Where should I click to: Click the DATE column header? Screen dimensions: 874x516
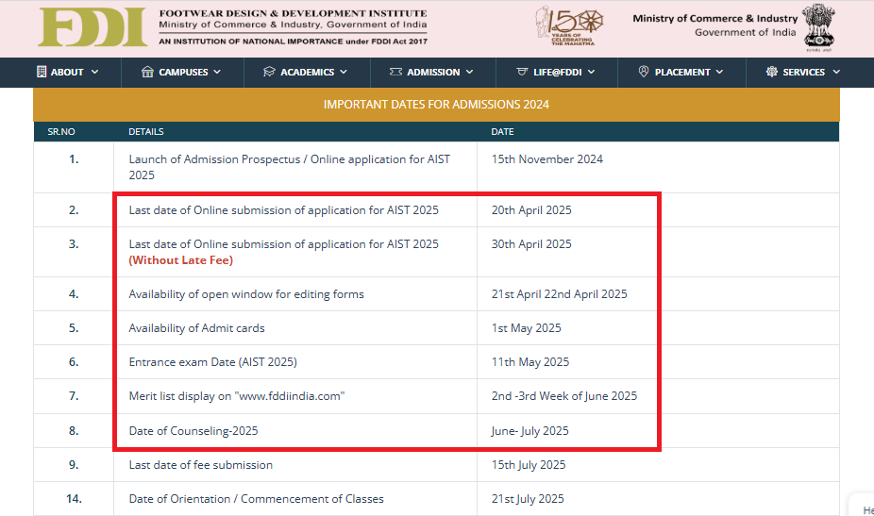coord(502,131)
